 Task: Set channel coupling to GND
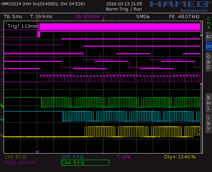(x=208, y=62)
